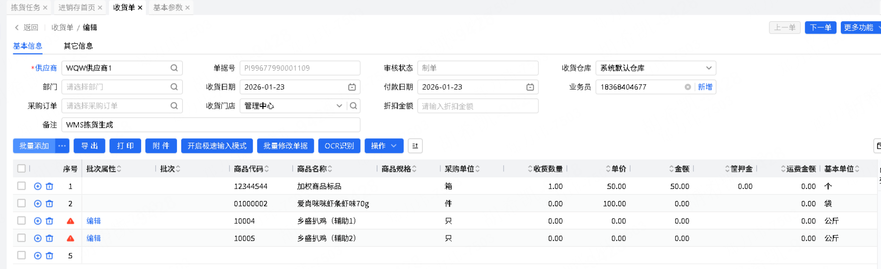The height and width of the screenshot is (269, 881).
Task: Click the 编辑 link in row 3
Action: [94, 221]
